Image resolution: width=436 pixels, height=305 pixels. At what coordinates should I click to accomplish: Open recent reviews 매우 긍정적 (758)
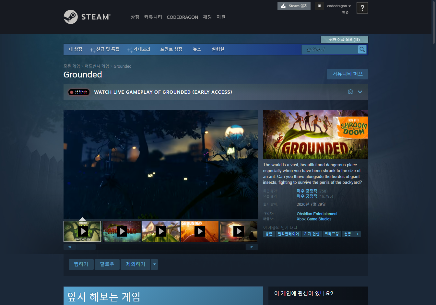tap(312, 191)
